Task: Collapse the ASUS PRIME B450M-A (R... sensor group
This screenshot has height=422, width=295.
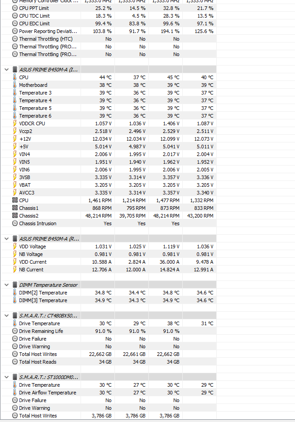Action: 6,239
